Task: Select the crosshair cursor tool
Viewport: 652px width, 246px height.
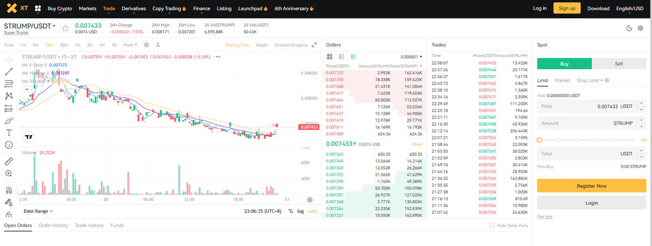Action: tap(9, 60)
